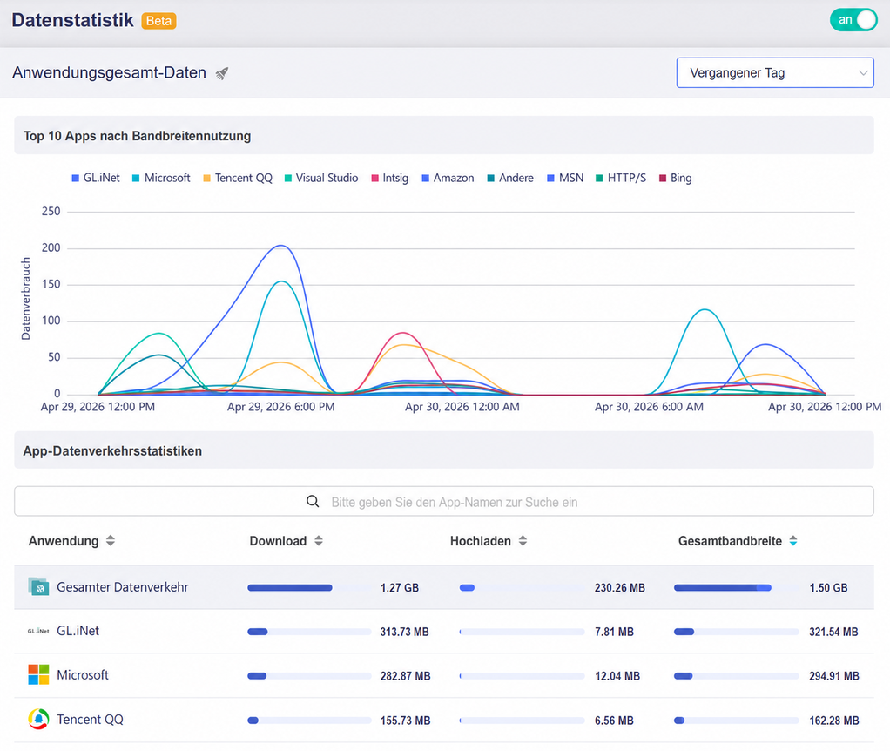Click the Tencent QQ 155.73 MB download bar
This screenshot has height=751, width=890.
click(x=309, y=721)
